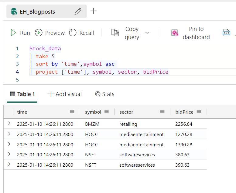Click the green Run play icon

point(13,33)
